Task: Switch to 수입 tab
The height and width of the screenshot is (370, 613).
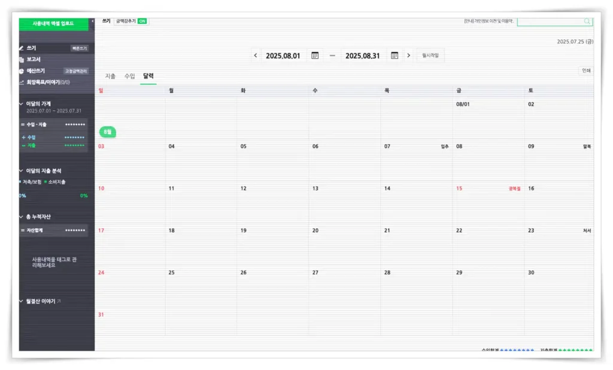Action: click(129, 76)
